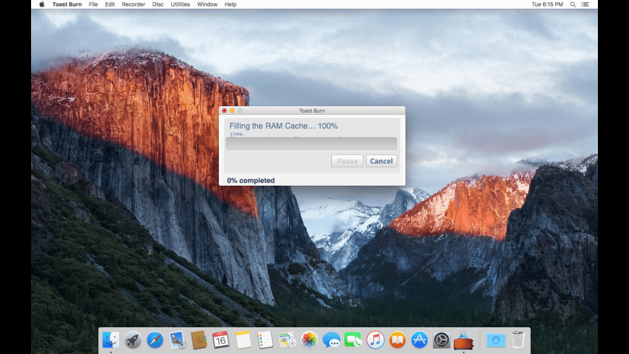Click the burn progress bar
Image resolution: width=629 pixels, height=354 pixels.
(x=312, y=144)
